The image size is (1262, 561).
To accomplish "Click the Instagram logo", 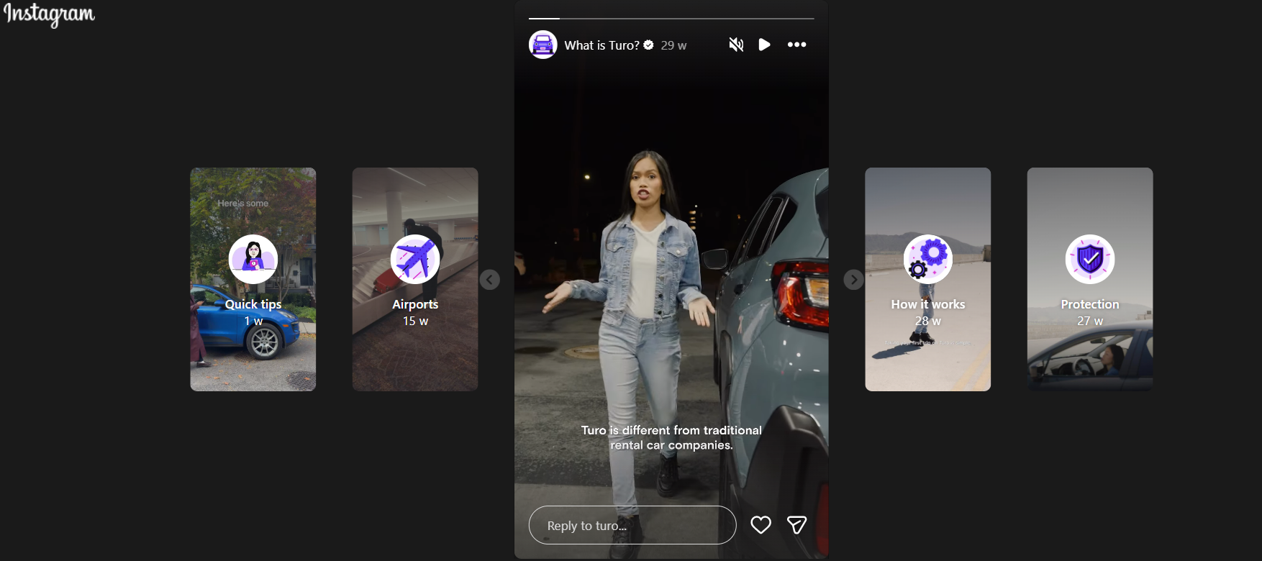I will coord(49,14).
